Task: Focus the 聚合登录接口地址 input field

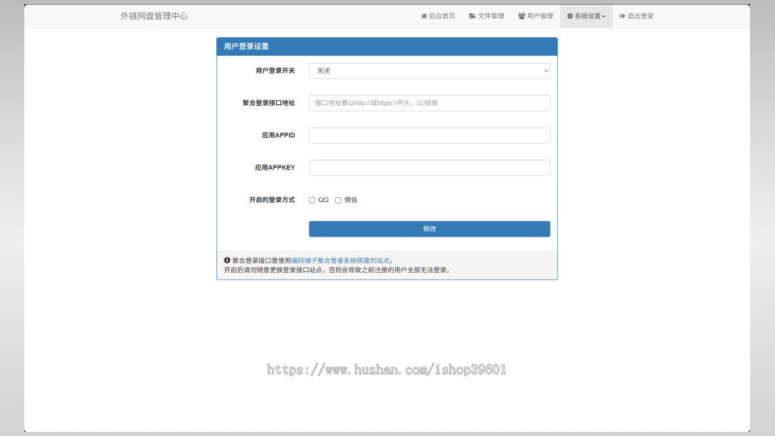Action: tap(429, 103)
